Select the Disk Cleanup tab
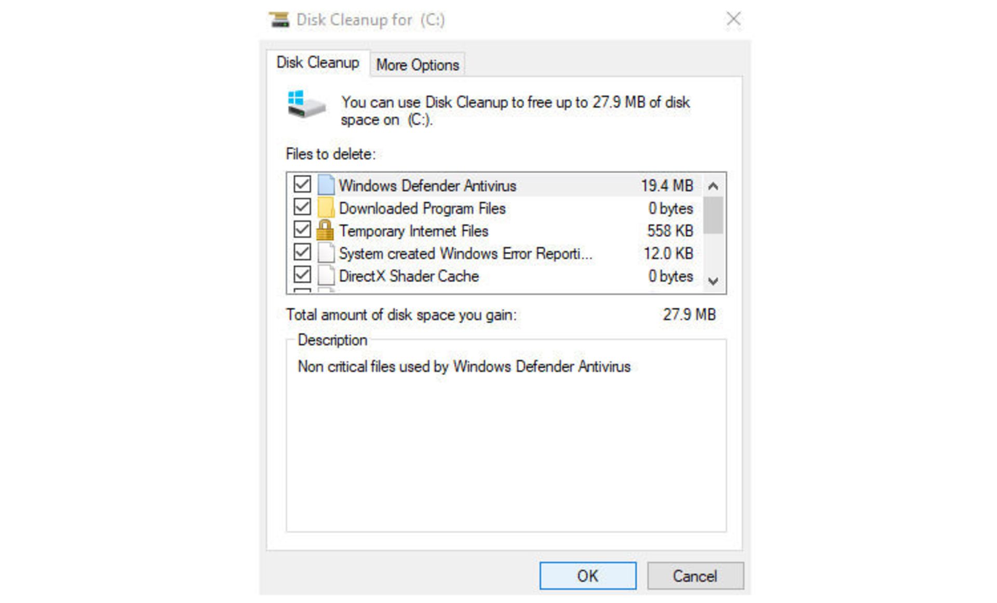This screenshot has width=997, height=603. tap(318, 62)
